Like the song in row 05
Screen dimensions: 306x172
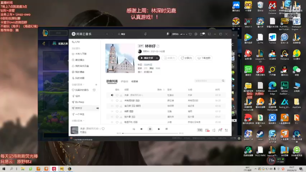tap(117, 117)
